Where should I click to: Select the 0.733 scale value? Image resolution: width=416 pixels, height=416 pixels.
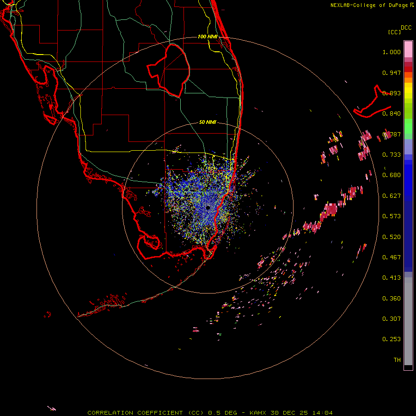(392, 155)
